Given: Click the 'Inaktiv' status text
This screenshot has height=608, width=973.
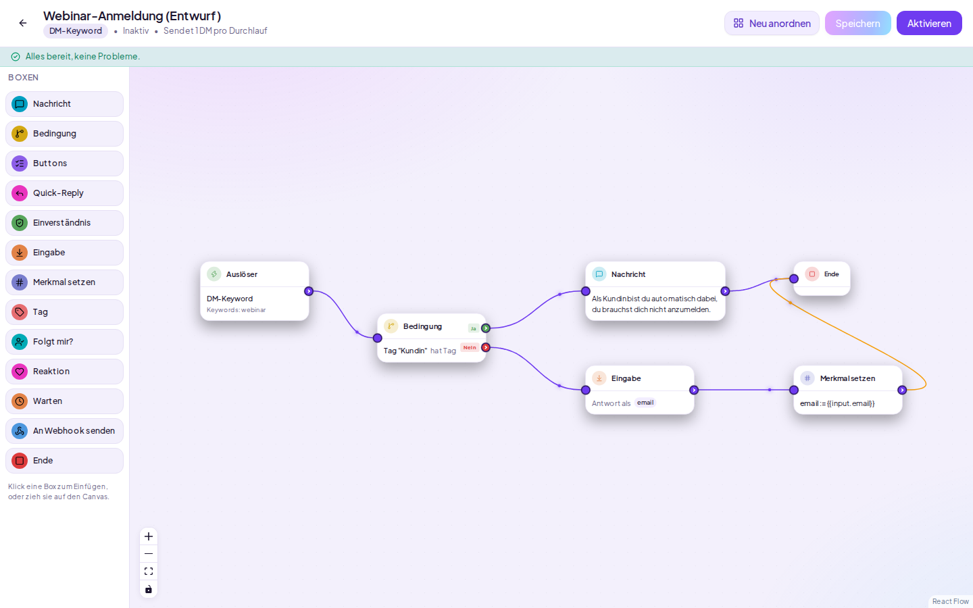Looking at the screenshot, I should point(136,31).
